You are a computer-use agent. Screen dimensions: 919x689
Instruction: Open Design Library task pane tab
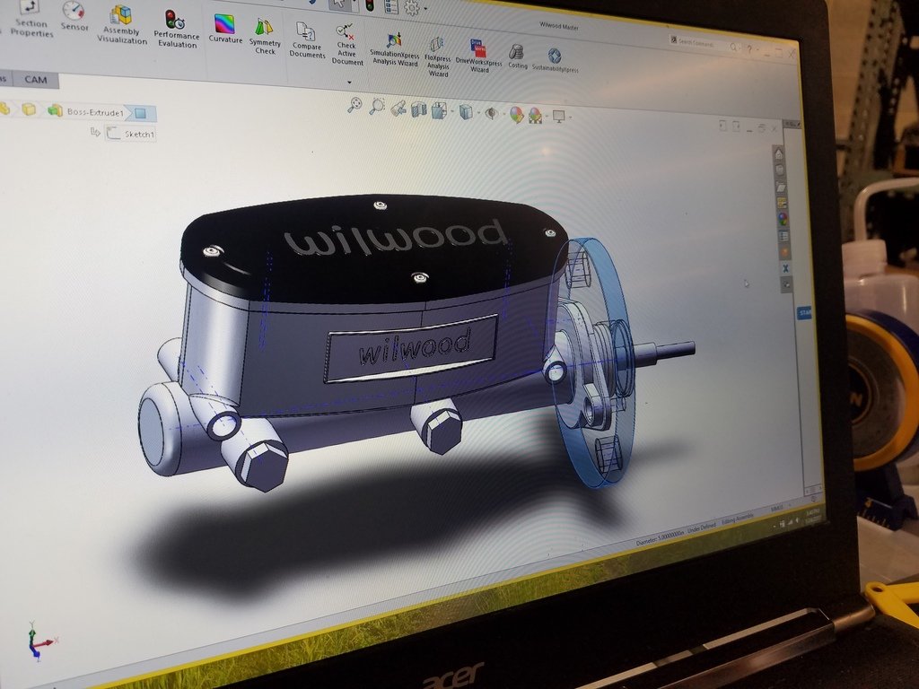(780, 170)
